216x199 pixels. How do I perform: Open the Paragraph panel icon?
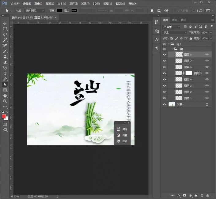tap(157, 48)
